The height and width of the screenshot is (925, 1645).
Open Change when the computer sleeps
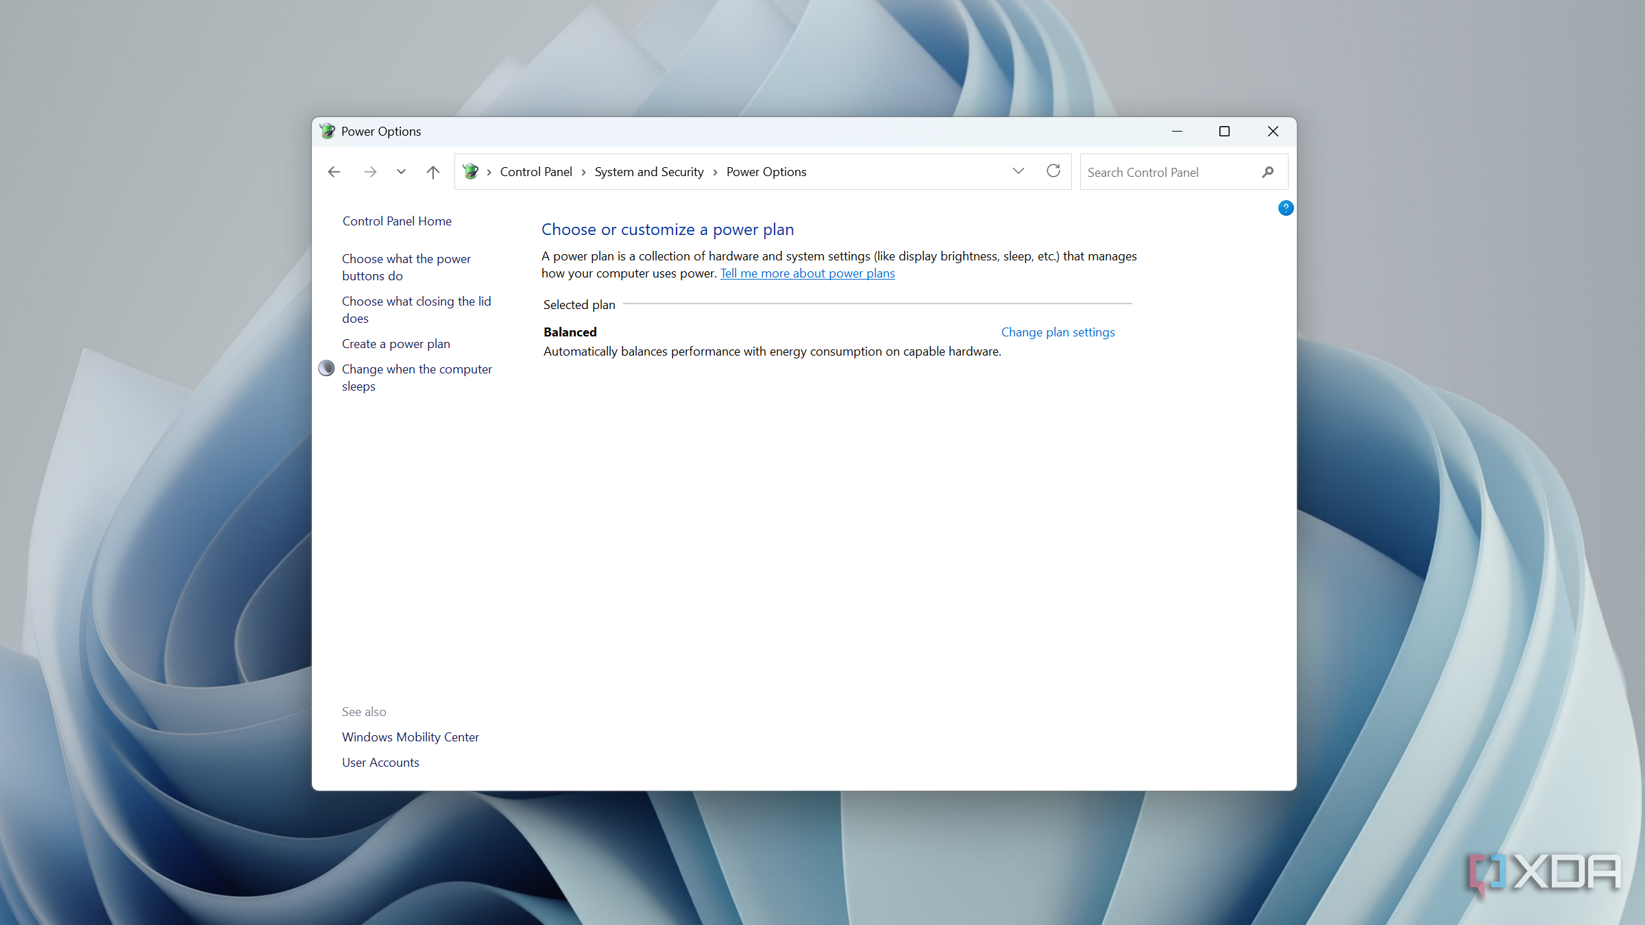417,378
